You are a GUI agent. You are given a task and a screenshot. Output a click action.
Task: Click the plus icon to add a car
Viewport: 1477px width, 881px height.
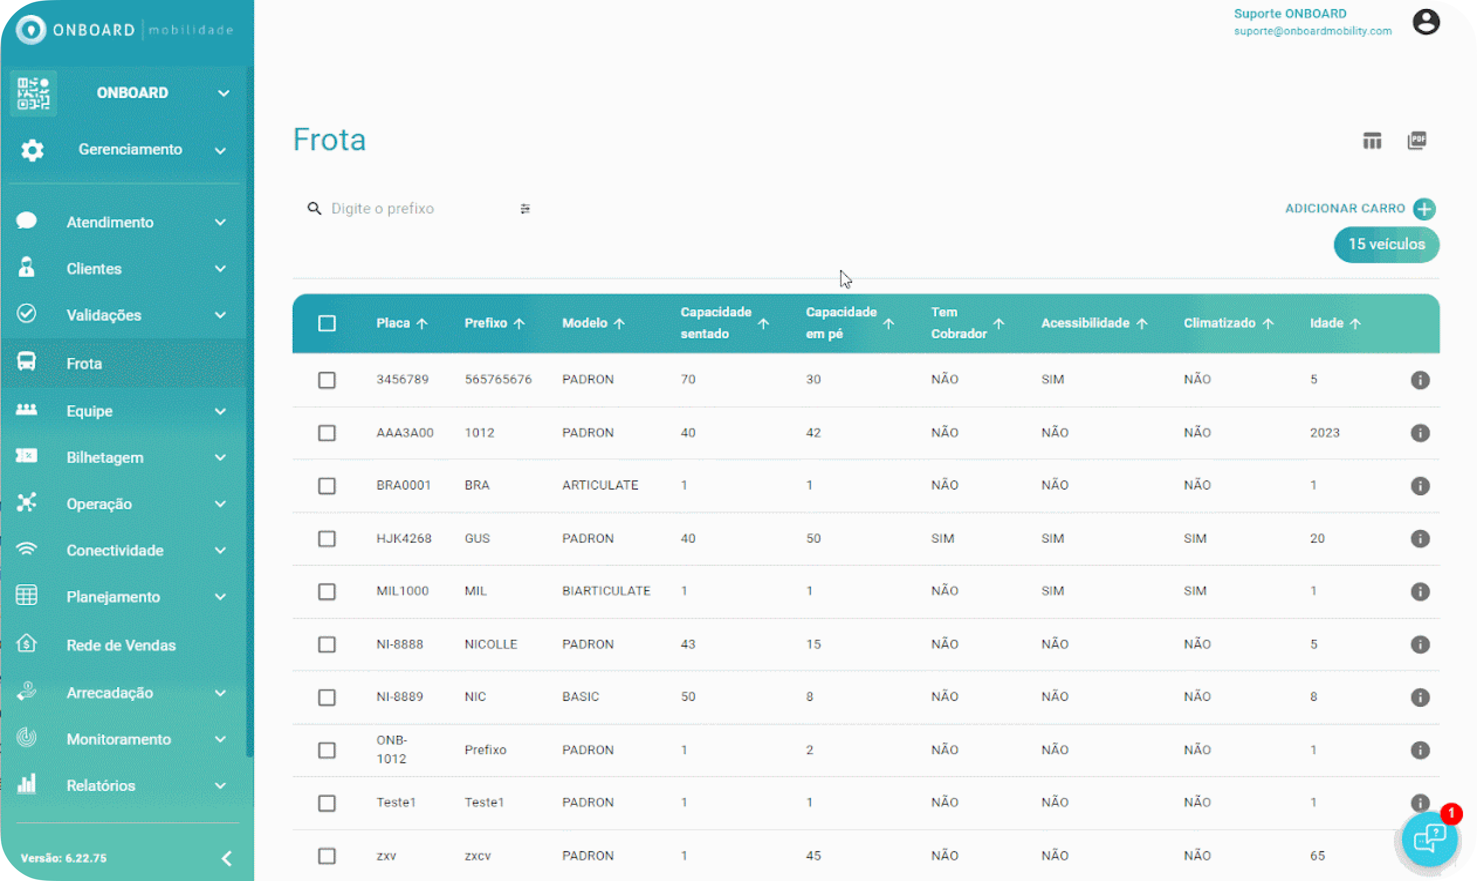(x=1424, y=209)
